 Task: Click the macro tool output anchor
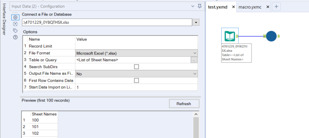pyautogui.click(x=278, y=36)
